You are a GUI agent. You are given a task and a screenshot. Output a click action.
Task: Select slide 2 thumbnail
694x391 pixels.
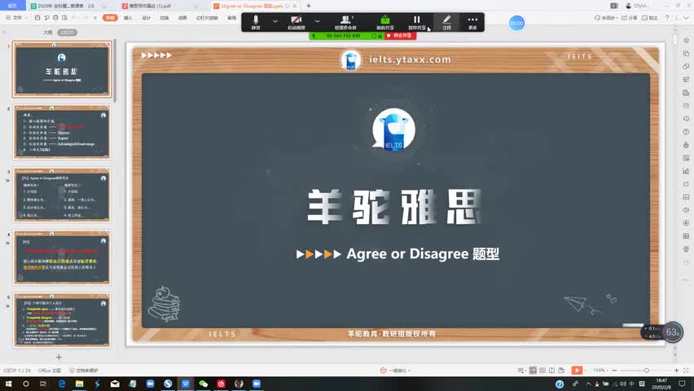(x=62, y=132)
